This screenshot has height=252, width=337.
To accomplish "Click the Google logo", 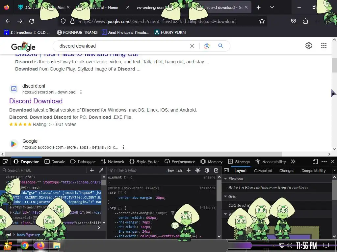I will coord(23,46).
